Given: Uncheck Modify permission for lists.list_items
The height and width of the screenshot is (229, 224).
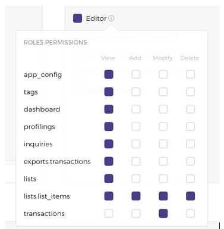Looking at the screenshot, I should 163,196.
